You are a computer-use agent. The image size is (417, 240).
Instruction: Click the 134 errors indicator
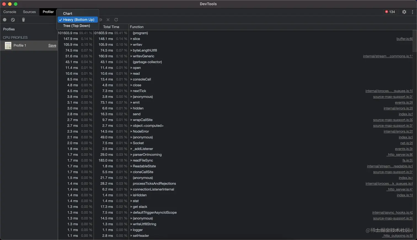click(x=390, y=12)
